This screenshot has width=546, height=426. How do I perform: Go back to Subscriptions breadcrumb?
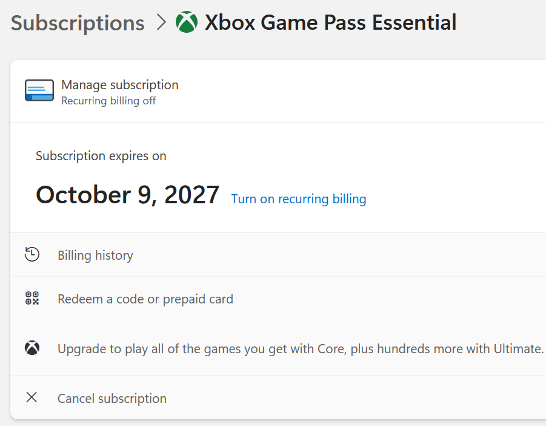tap(78, 23)
